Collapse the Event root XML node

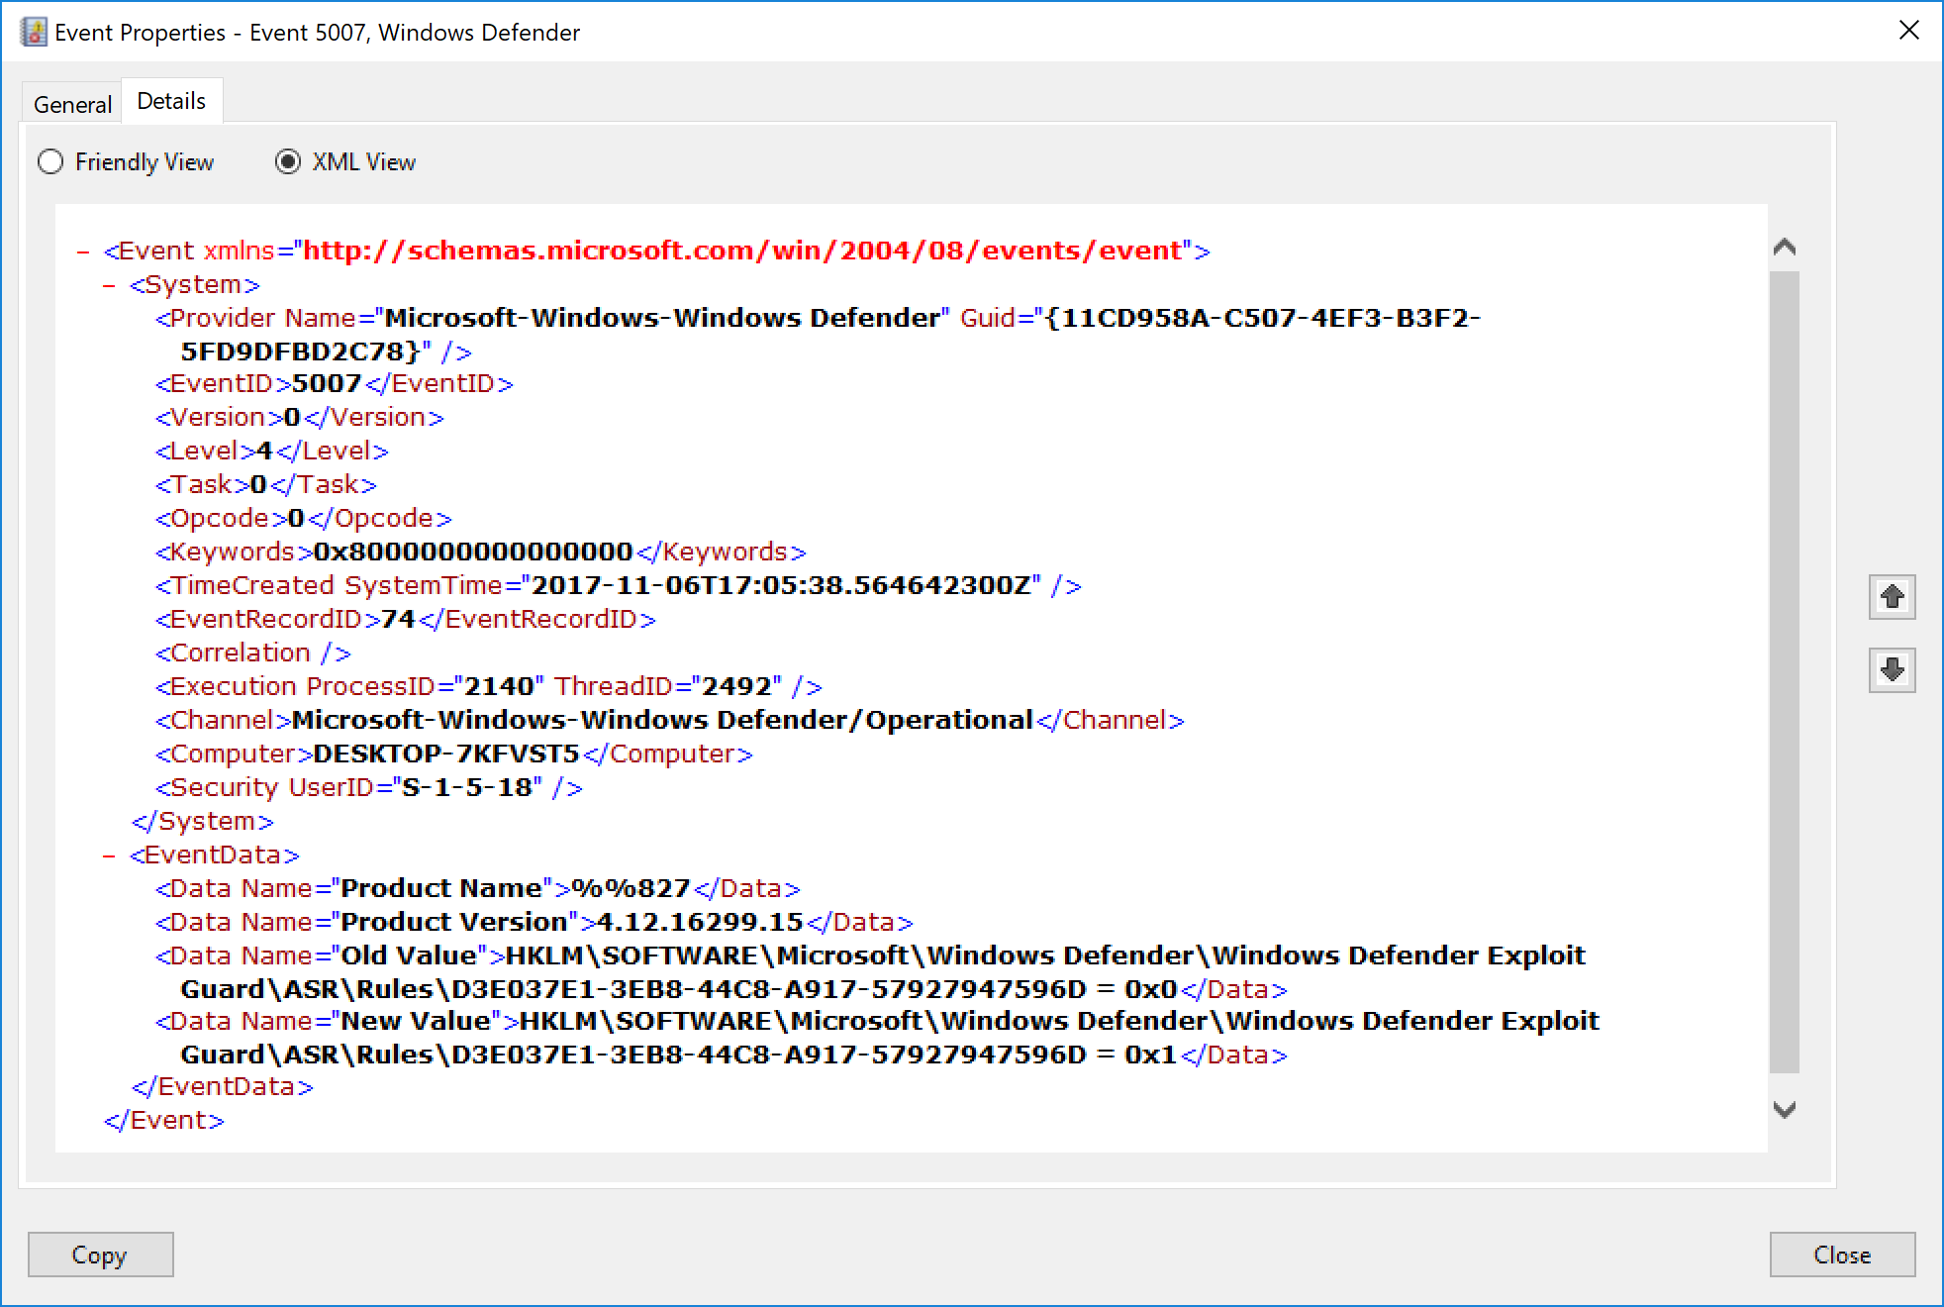tap(83, 251)
